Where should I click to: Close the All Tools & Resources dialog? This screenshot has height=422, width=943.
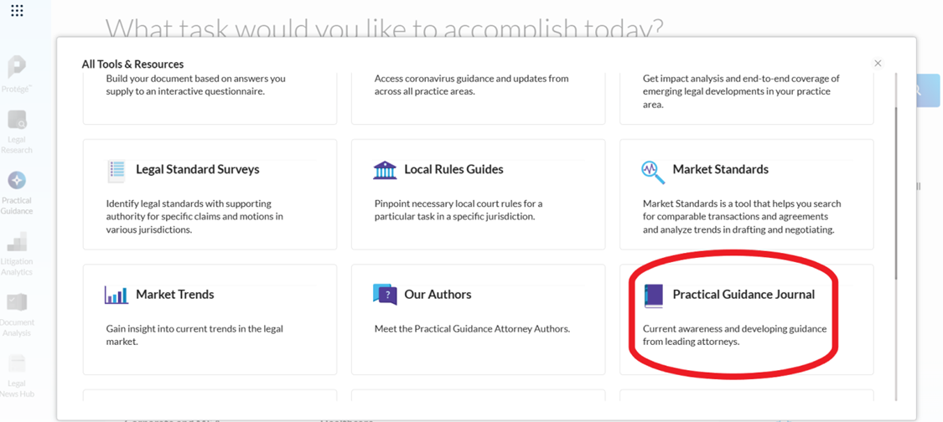point(878,63)
